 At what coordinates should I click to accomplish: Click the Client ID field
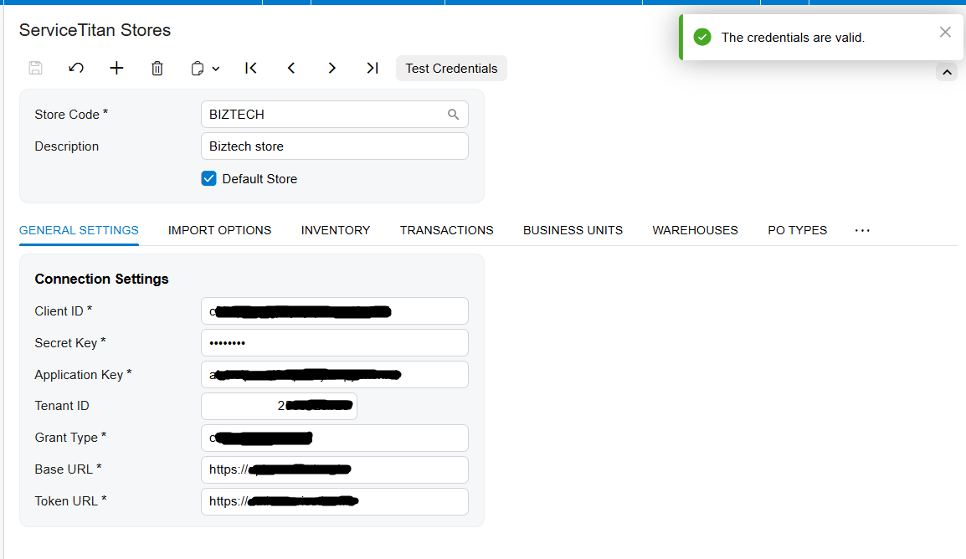pos(335,311)
